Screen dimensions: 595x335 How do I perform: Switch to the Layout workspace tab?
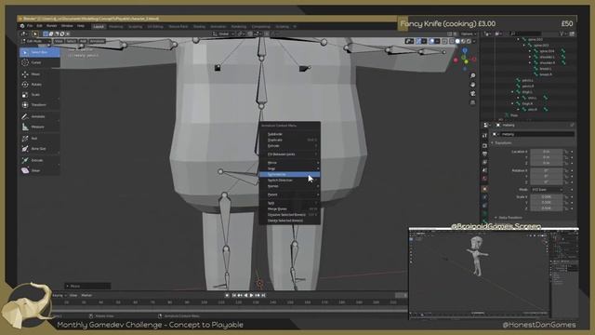click(x=99, y=27)
